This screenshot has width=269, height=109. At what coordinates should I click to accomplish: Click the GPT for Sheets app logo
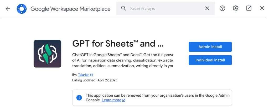click(x=47, y=54)
